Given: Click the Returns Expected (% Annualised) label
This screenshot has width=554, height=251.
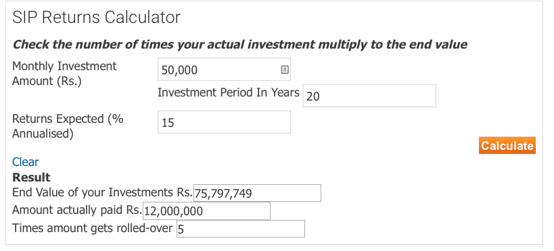Looking at the screenshot, I should (x=68, y=126).
